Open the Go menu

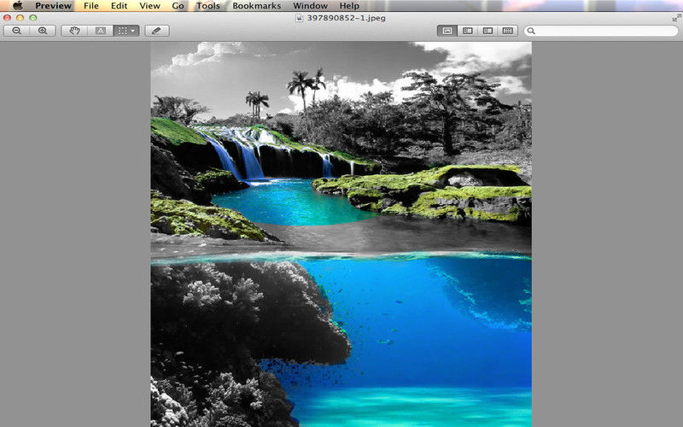click(178, 6)
